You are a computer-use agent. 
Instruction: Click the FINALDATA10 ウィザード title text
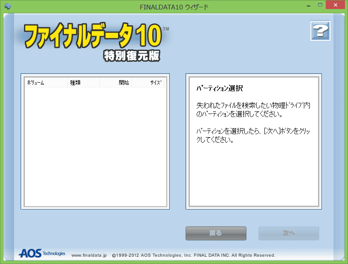coord(174,7)
